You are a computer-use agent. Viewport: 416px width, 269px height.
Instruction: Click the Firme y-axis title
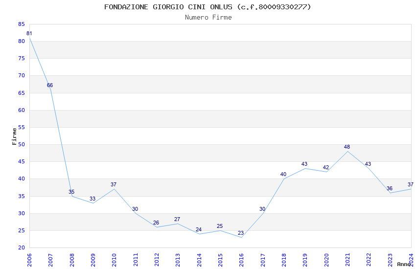point(14,136)
